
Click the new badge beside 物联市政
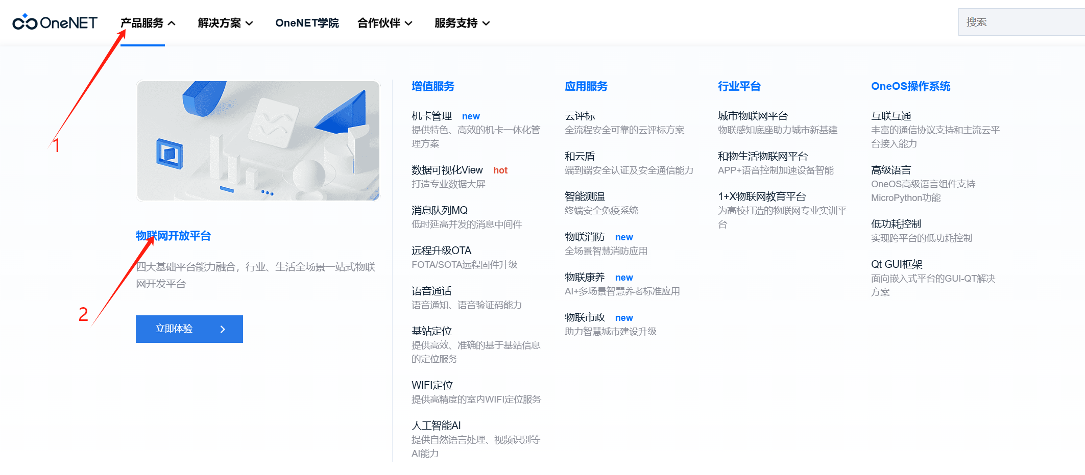[624, 318]
